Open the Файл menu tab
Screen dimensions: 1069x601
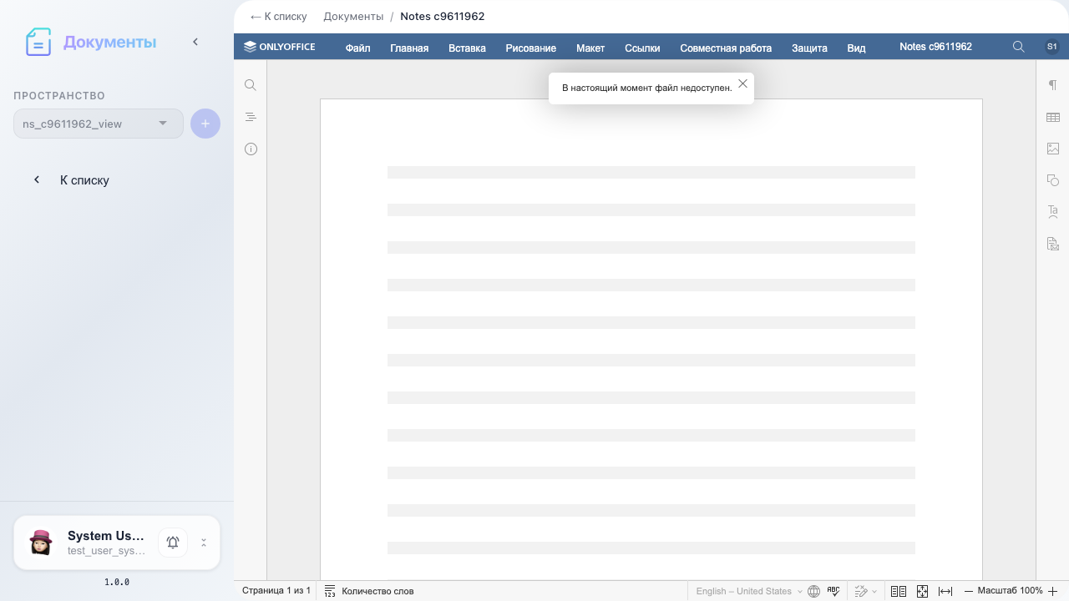coord(357,48)
